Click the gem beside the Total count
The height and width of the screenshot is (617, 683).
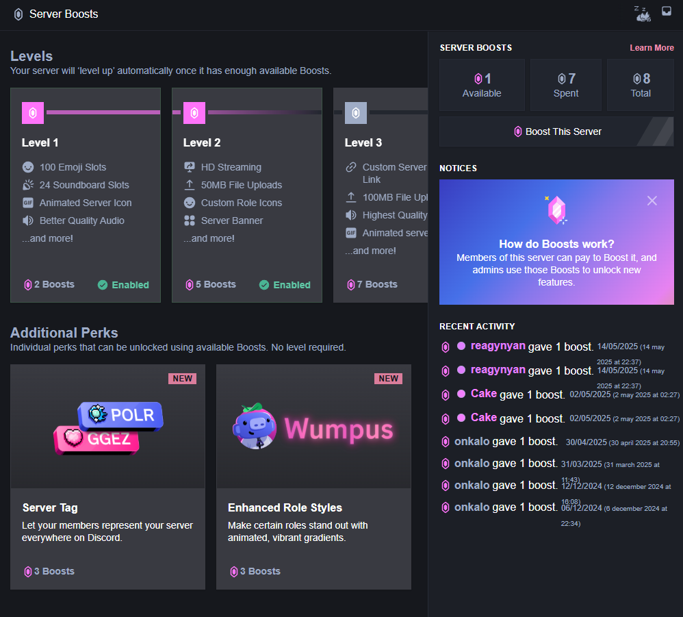tap(637, 79)
